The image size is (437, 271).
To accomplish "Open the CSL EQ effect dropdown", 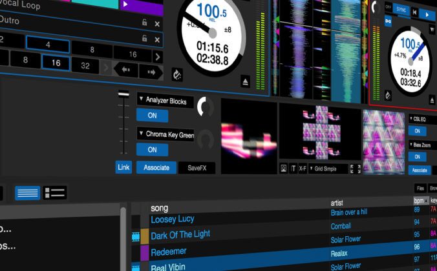I will click(x=423, y=119).
